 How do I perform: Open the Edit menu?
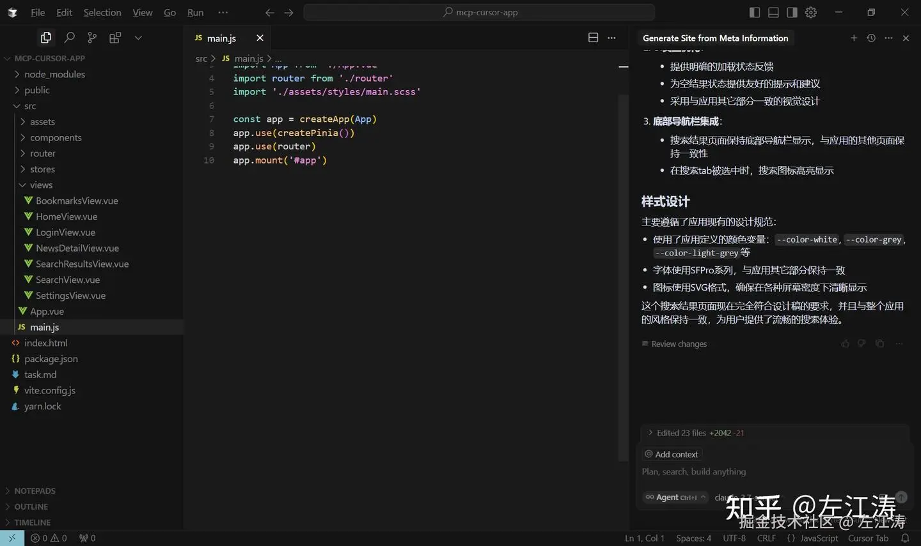click(64, 13)
